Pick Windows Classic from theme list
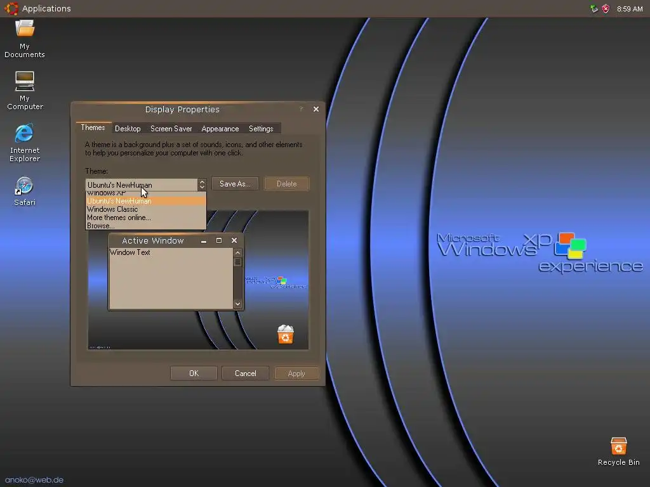This screenshot has height=487, width=650. pyautogui.click(x=145, y=209)
